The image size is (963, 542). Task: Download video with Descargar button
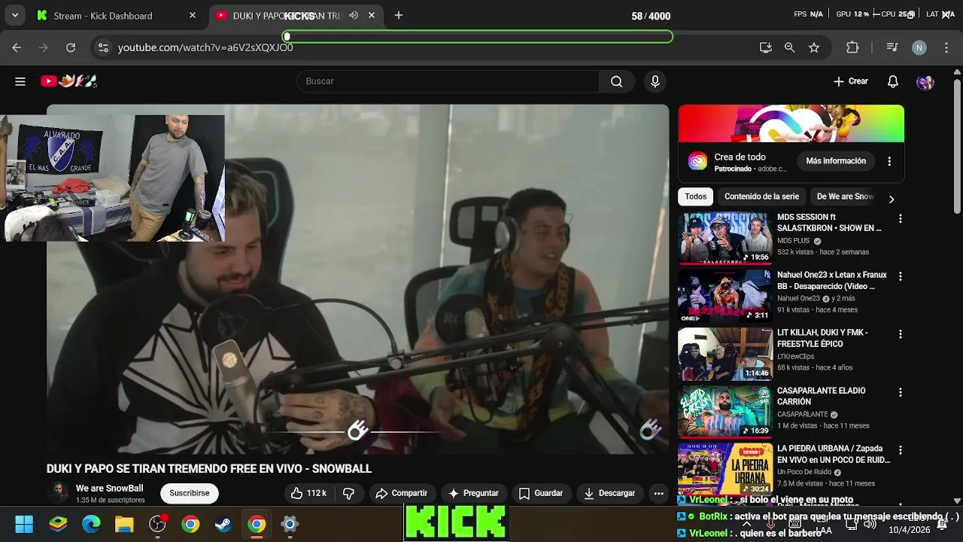pyautogui.click(x=609, y=493)
